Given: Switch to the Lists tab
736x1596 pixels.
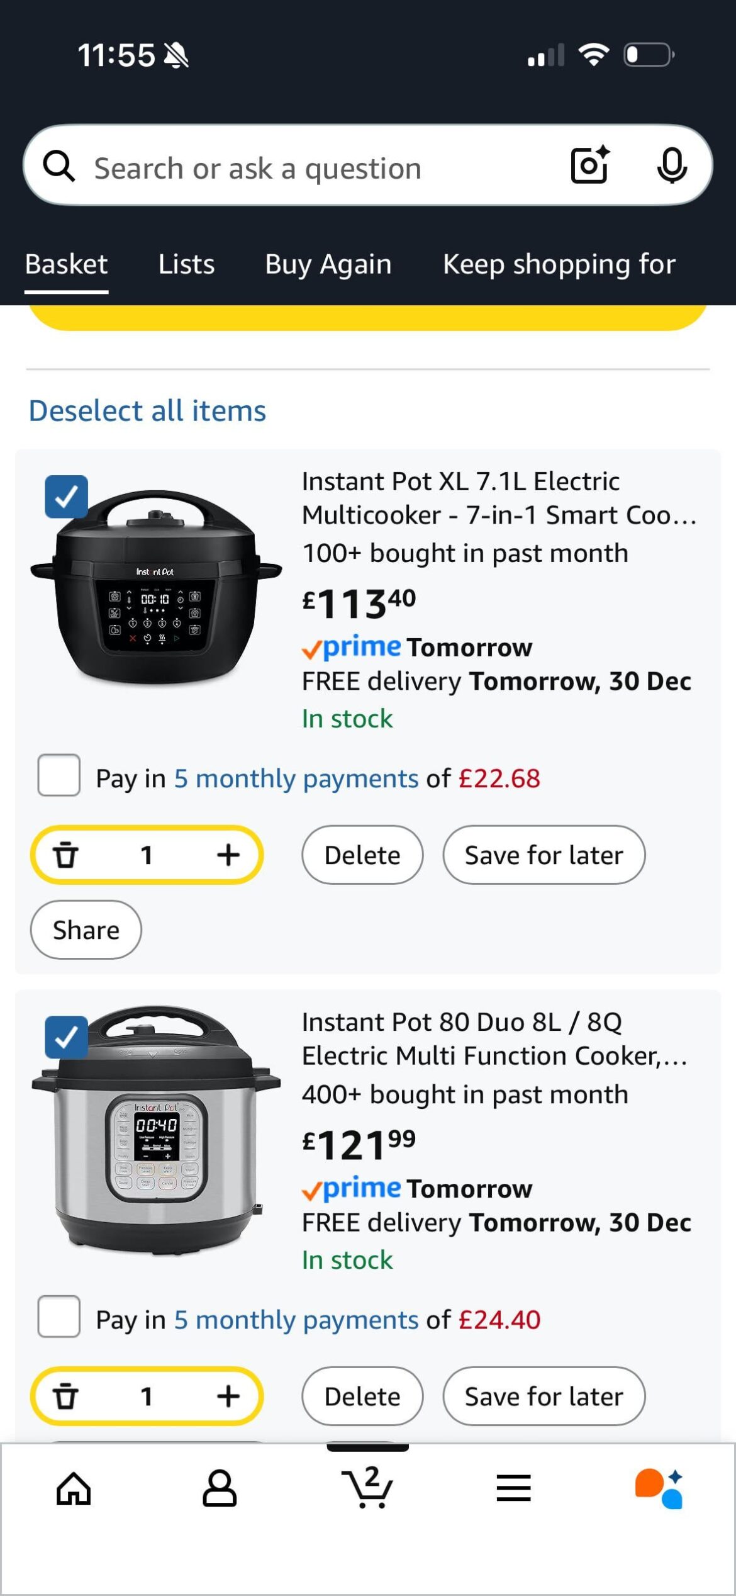Looking at the screenshot, I should pos(187,264).
